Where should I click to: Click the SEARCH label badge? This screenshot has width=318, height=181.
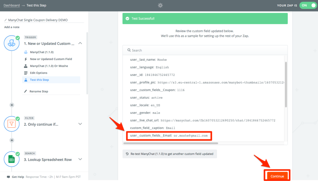(x=30, y=153)
